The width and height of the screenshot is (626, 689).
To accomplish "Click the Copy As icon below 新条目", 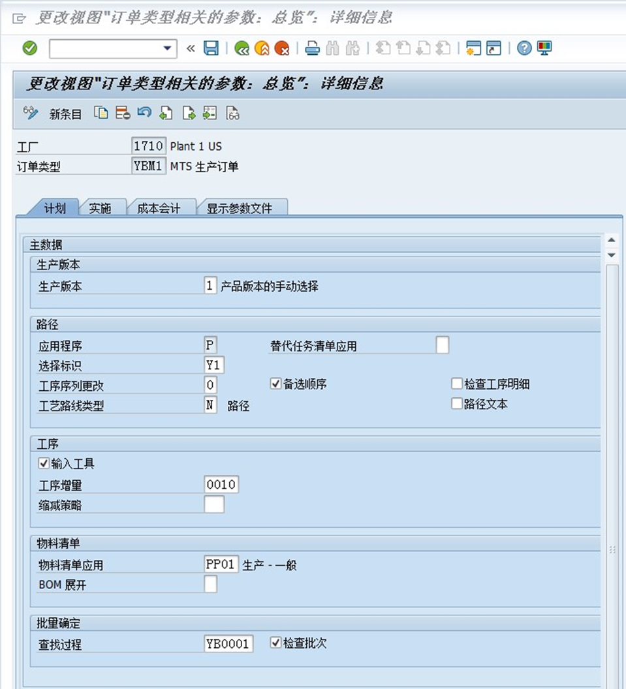I will click(100, 113).
